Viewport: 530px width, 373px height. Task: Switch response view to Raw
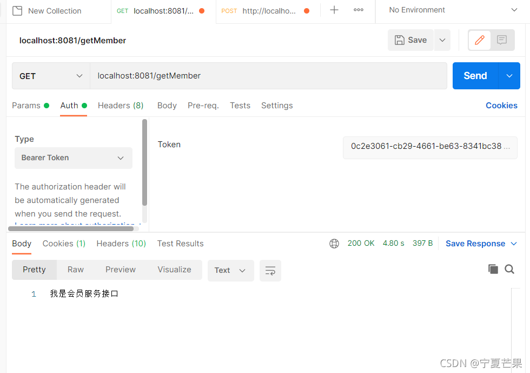click(x=75, y=270)
